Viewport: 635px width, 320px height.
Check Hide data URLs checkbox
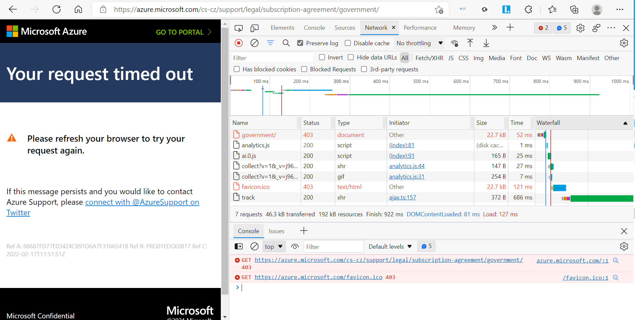click(x=351, y=57)
